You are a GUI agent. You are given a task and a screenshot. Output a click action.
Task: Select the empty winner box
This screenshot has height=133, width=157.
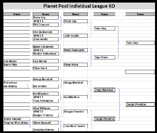[x=140, y=72]
